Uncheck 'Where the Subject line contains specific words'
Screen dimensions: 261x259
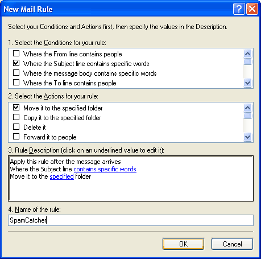click(16, 63)
